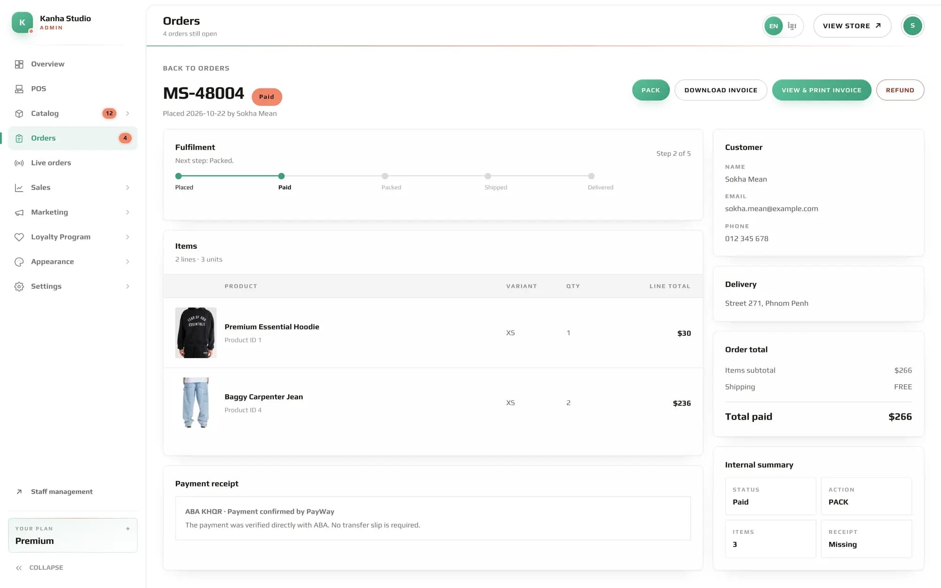Click the sparkle icon in plan card
Viewport: 941px width, 588px height.
pos(128,529)
